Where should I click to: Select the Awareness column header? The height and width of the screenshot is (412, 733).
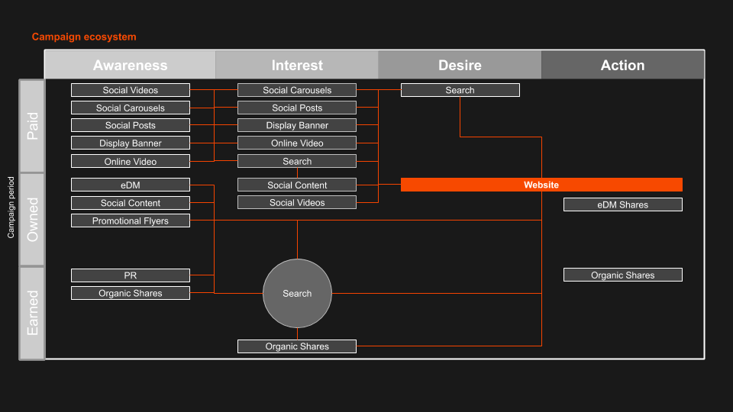click(130, 65)
